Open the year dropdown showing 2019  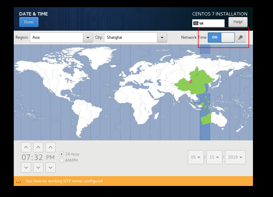235,157
